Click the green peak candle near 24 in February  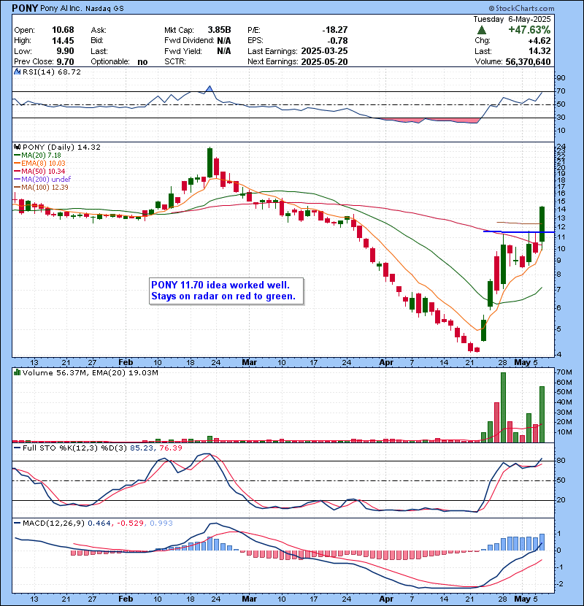(210, 163)
